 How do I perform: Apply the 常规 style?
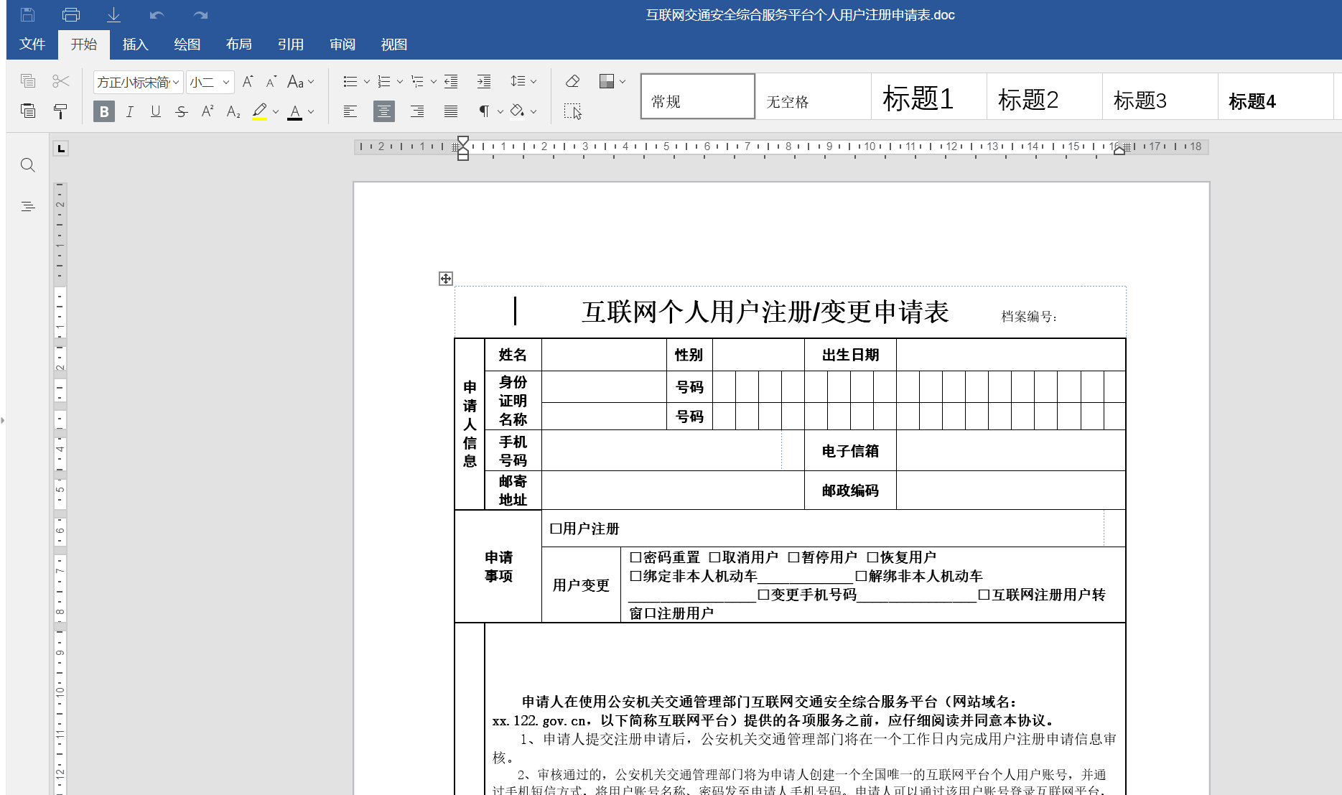[x=698, y=96]
